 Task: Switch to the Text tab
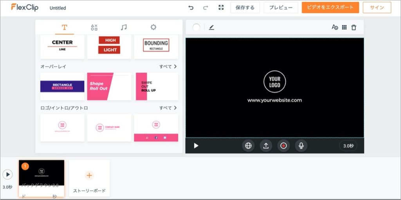click(65, 27)
